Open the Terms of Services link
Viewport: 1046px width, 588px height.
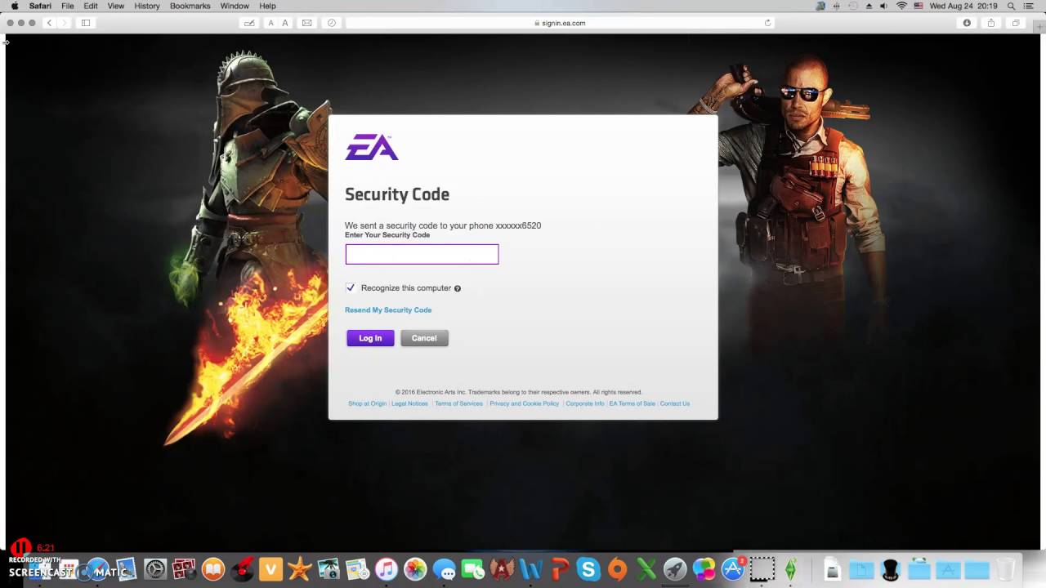pos(458,403)
